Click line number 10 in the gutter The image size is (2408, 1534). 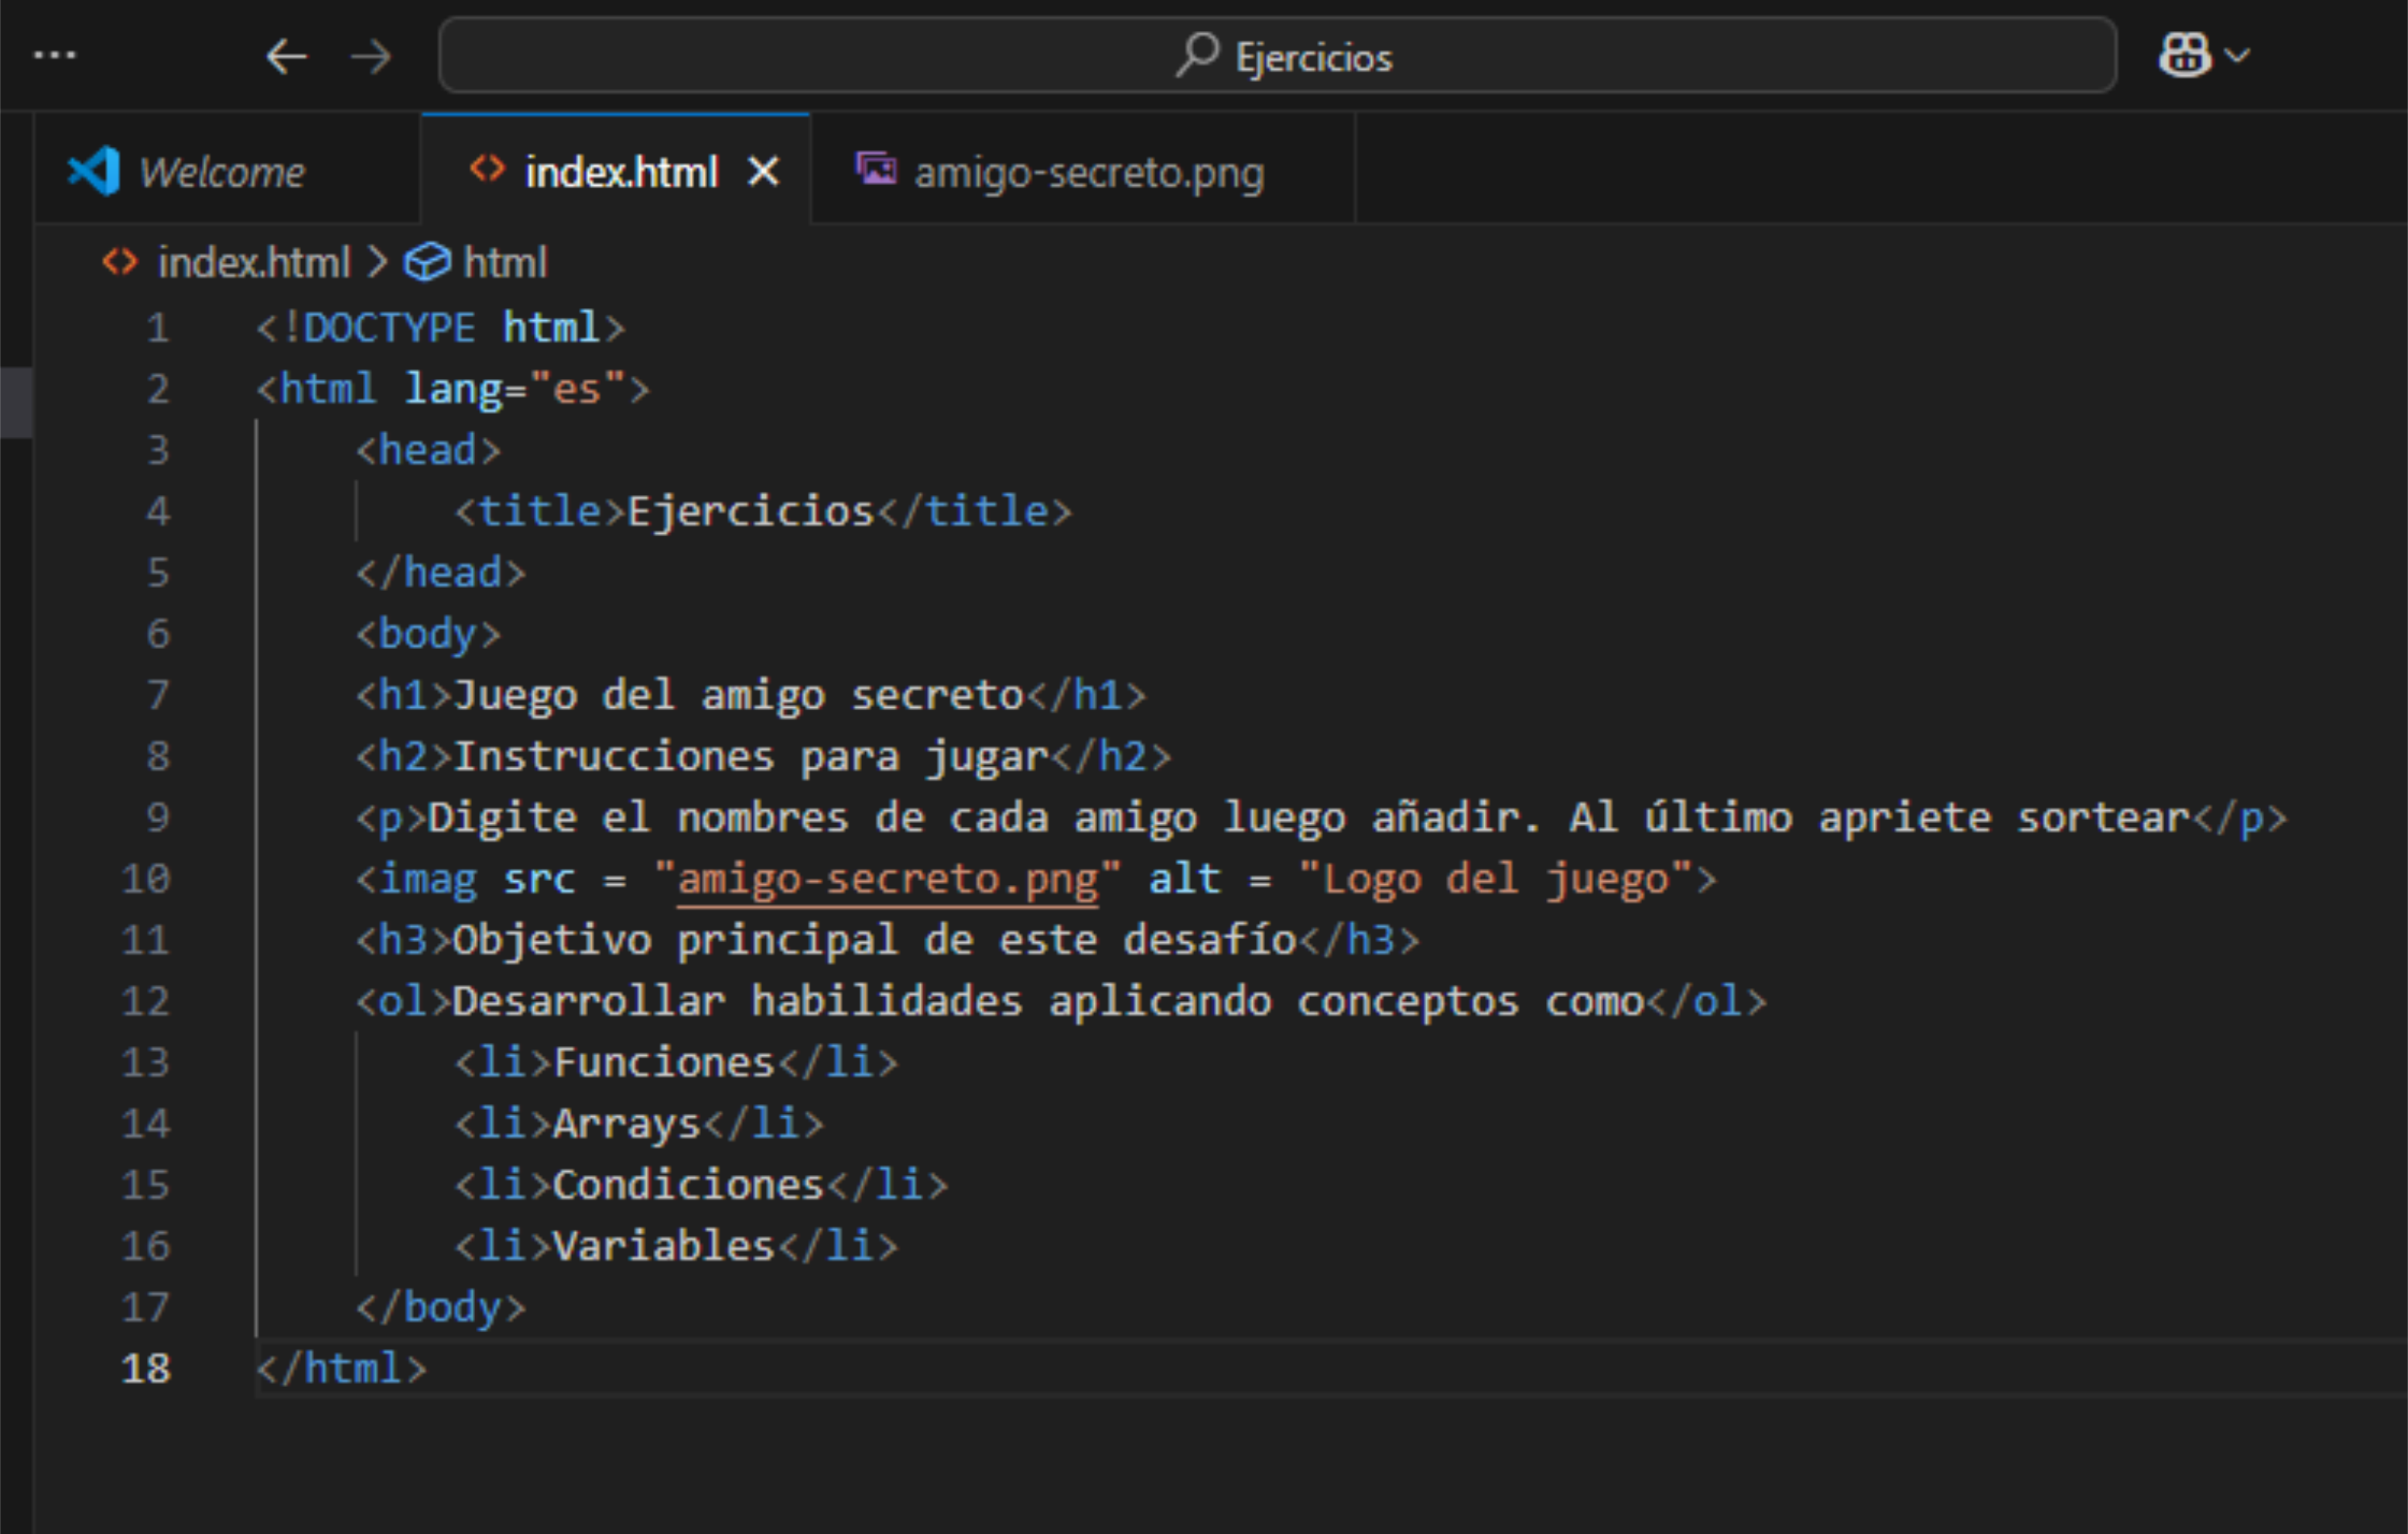click(x=146, y=879)
